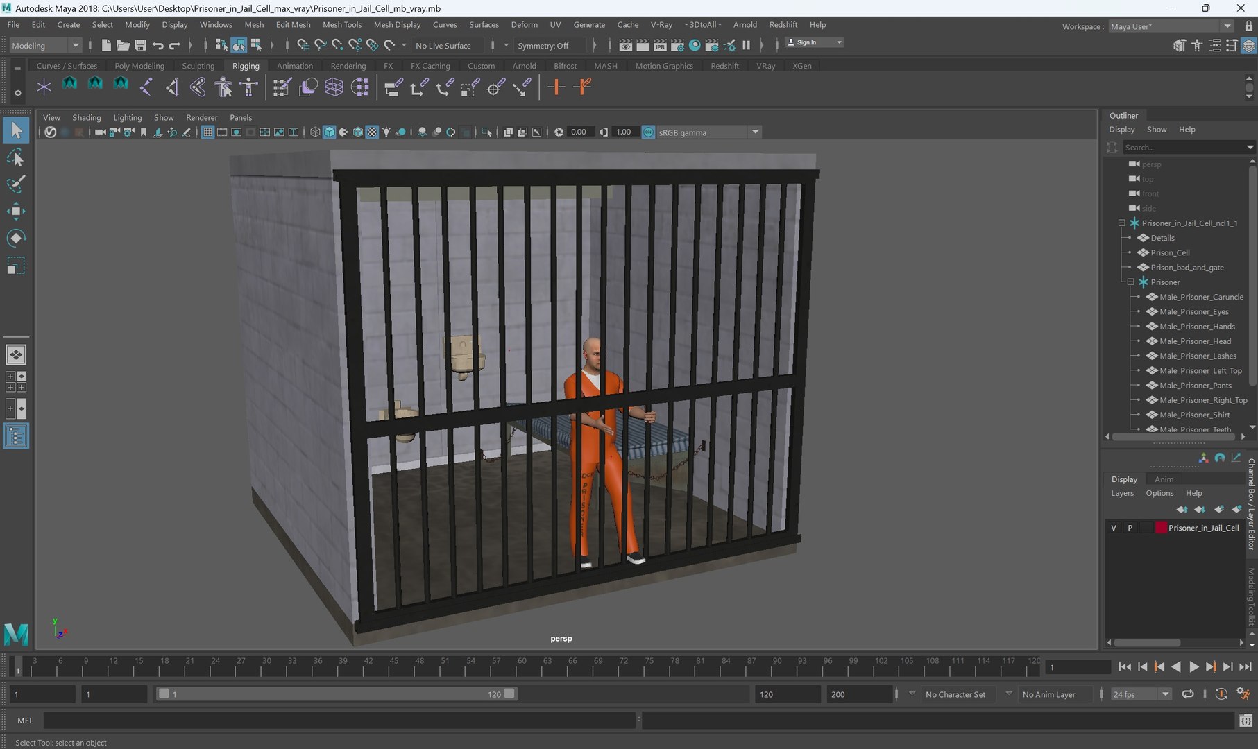Viewport: 1258px width, 749px height.
Task: Open the viewport Shading menu
Action: coord(87,117)
